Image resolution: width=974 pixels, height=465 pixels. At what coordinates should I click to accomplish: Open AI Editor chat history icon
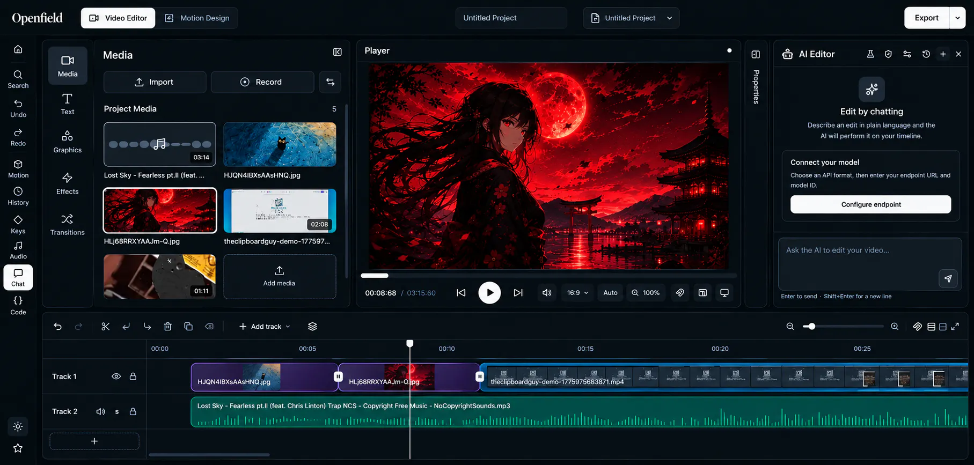click(926, 54)
